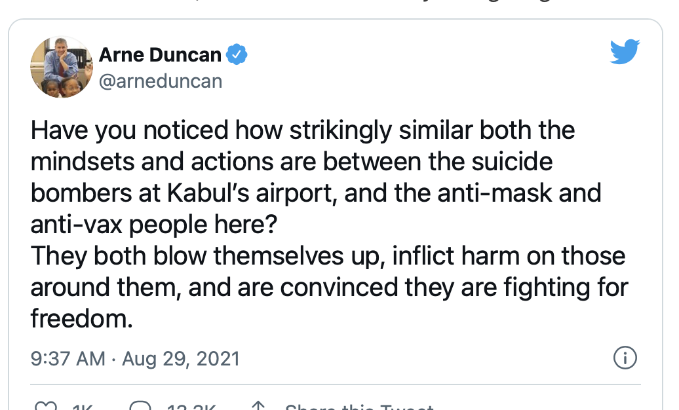Click the tweet's last line reading freedom

pos(81,319)
